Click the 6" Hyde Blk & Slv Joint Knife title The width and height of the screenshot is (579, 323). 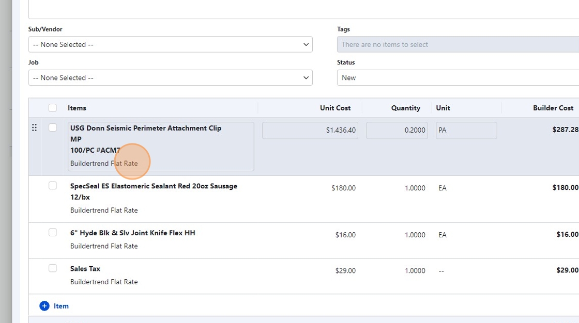[x=133, y=233]
